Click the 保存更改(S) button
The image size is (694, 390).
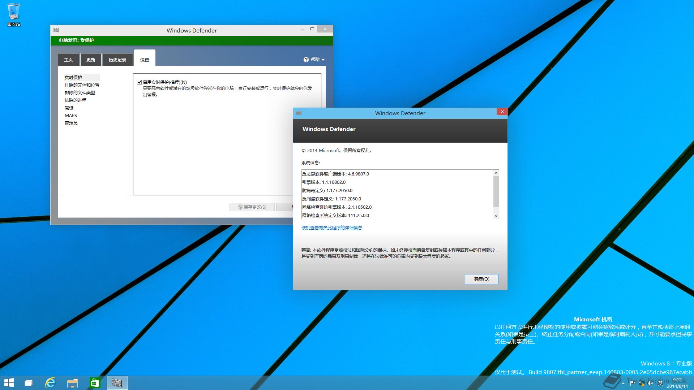(x=252, y=207)
